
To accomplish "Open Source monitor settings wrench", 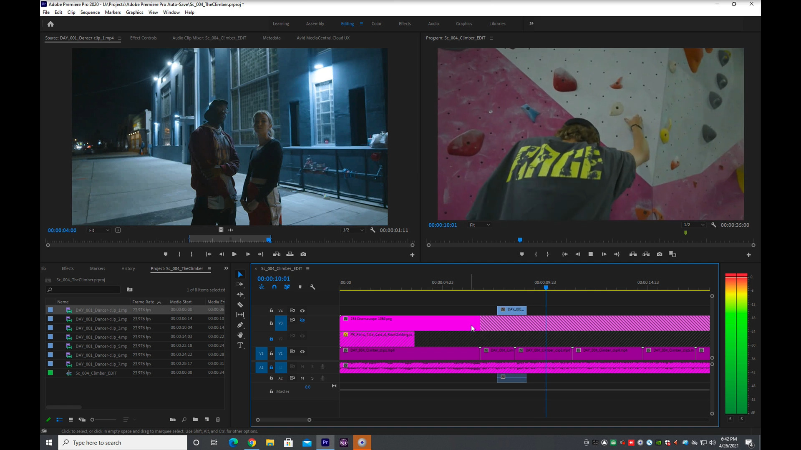I will click(373, 230).
